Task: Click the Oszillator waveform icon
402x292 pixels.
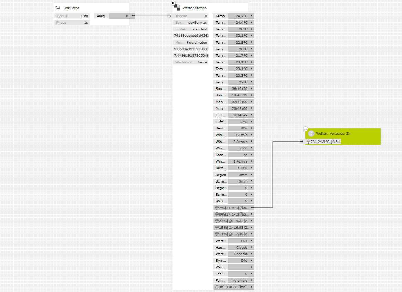Action: pyautogui.click(x=58, y=8)
